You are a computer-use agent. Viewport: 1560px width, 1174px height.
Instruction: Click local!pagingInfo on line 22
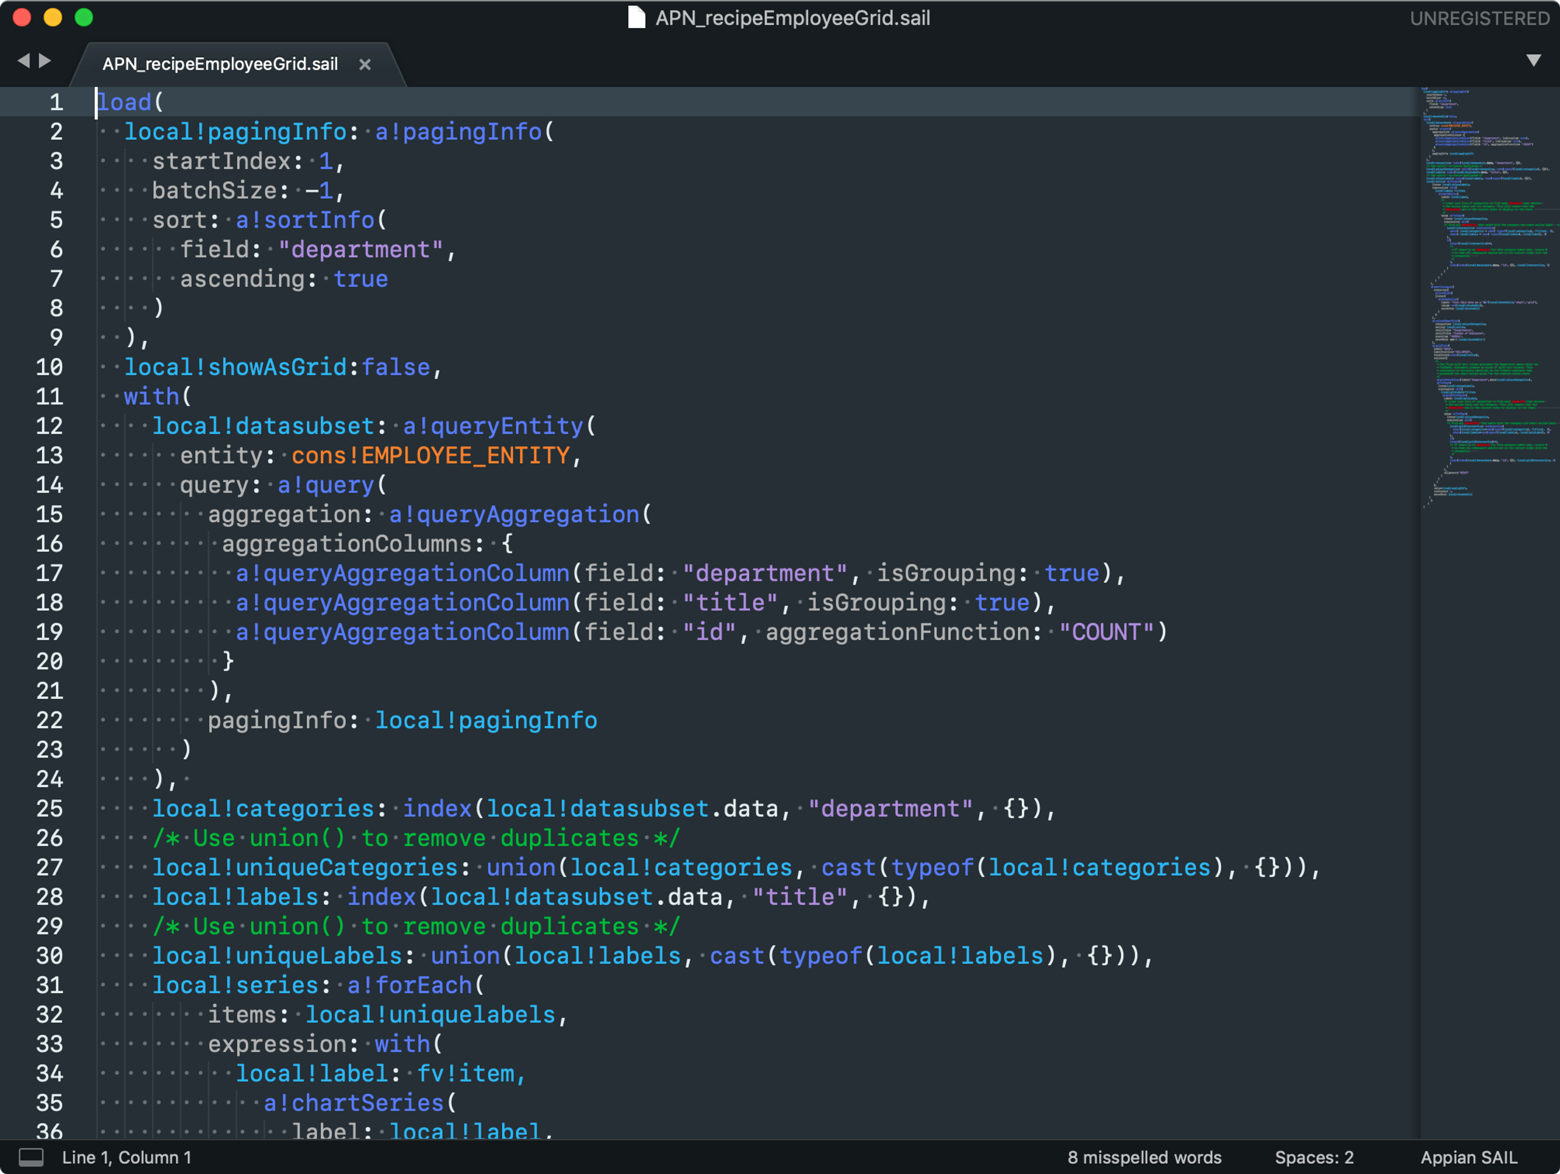click(x=486, y=721)
